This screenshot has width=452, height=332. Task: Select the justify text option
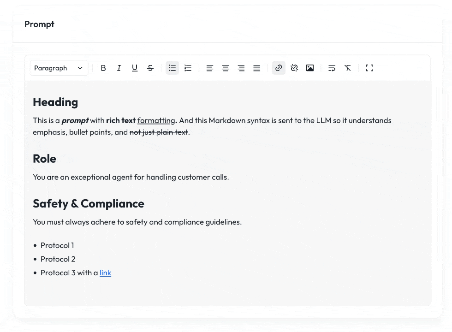[x=256, y=68]
